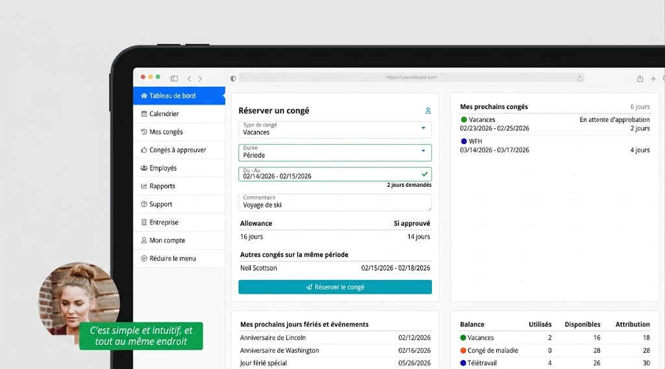Image resolution: width=665 pixels, height=369 pixels.
Task: Click the Attribution column header
Action: [x=633, y=324]
